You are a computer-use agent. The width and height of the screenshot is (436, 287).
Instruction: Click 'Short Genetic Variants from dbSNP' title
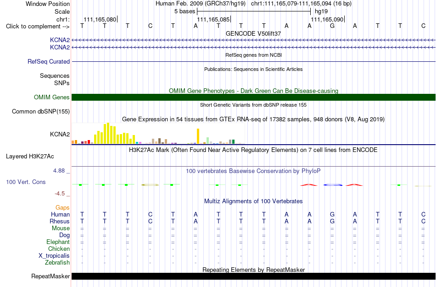click(253, 105)
